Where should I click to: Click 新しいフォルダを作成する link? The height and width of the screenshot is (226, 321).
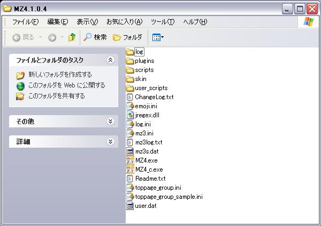coord(60,75)
